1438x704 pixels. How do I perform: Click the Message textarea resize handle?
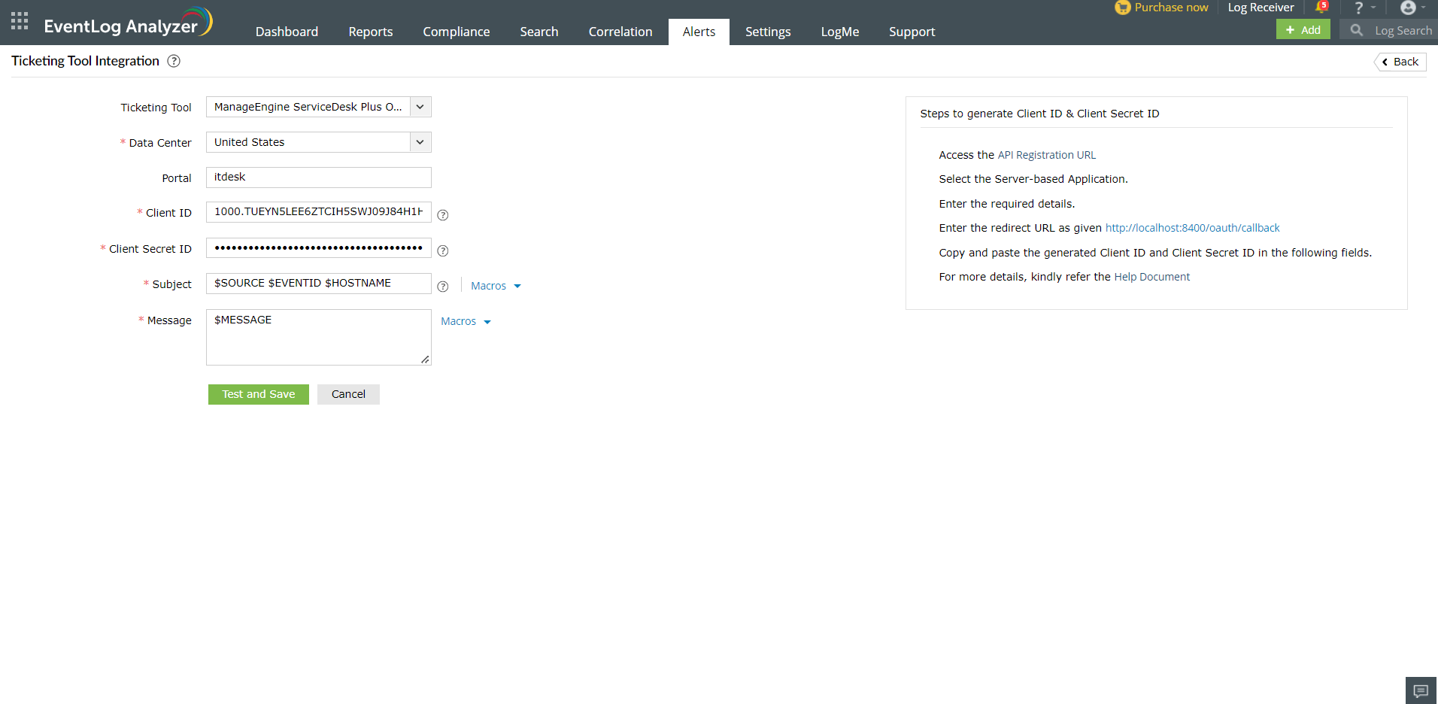(425, 360)
